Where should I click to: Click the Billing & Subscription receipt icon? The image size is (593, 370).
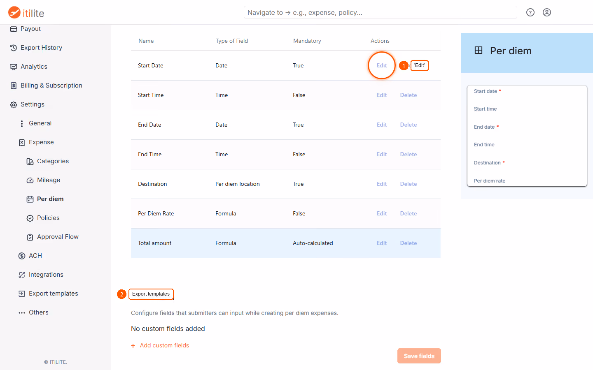[14, 86]
